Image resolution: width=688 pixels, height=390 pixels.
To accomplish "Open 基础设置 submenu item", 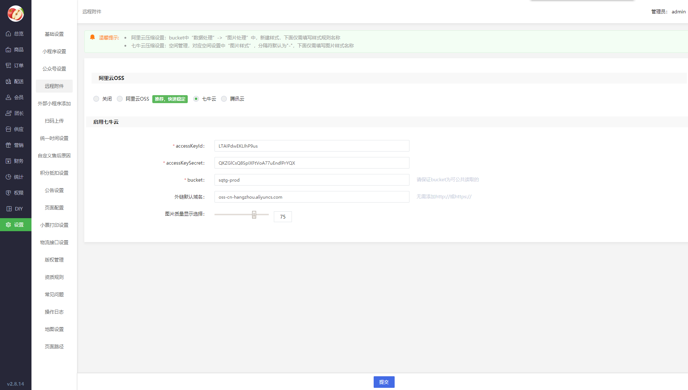I will [54, 34].
